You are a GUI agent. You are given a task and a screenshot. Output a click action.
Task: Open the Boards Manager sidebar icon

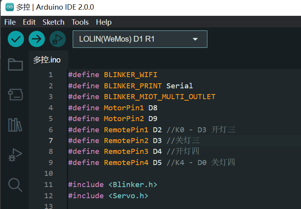click(15, 94)
